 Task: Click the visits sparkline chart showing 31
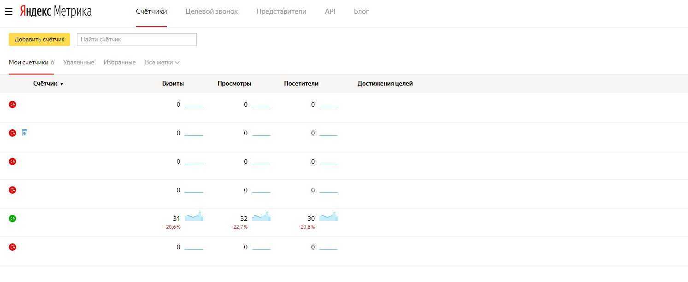pyautogui.click(x=194, y=217)
